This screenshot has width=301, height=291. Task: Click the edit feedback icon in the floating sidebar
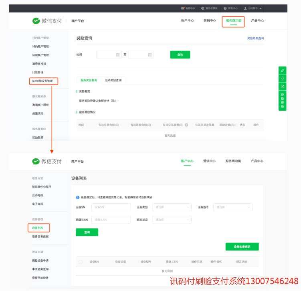coord(283,87)
